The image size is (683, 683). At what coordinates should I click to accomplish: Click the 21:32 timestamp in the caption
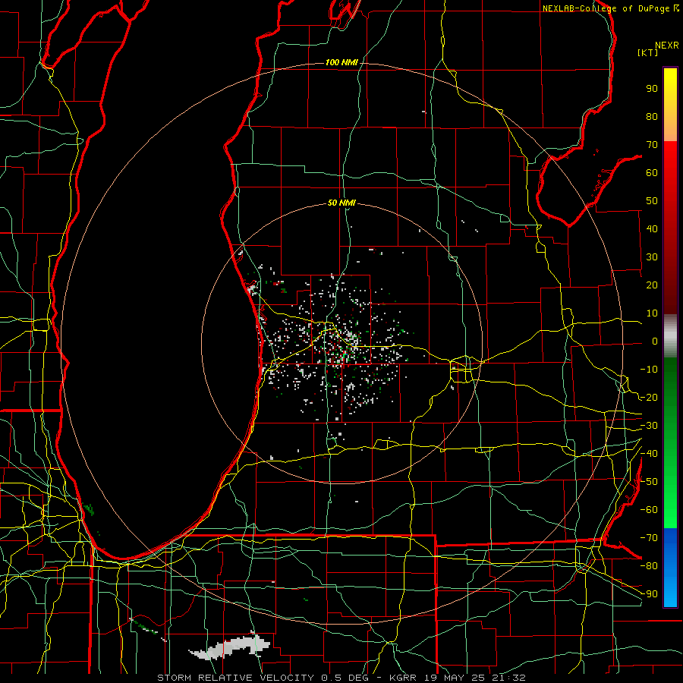[x=508, y=678]
